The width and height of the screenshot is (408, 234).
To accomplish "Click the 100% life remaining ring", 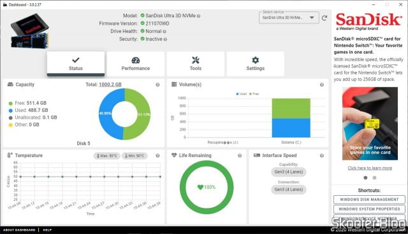I will 207,187.
